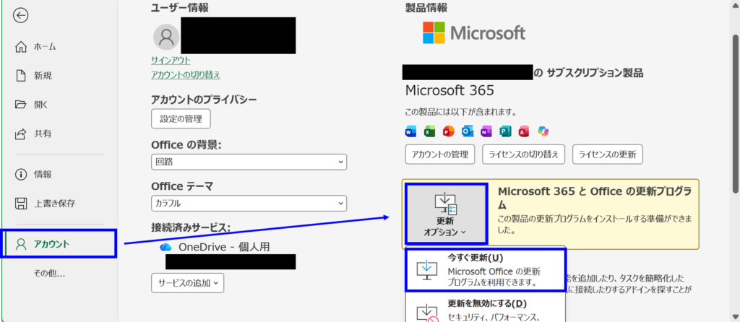Click the PowerPoint app icon
Viewport: 740px width, 322px height.
pos(448,132)
